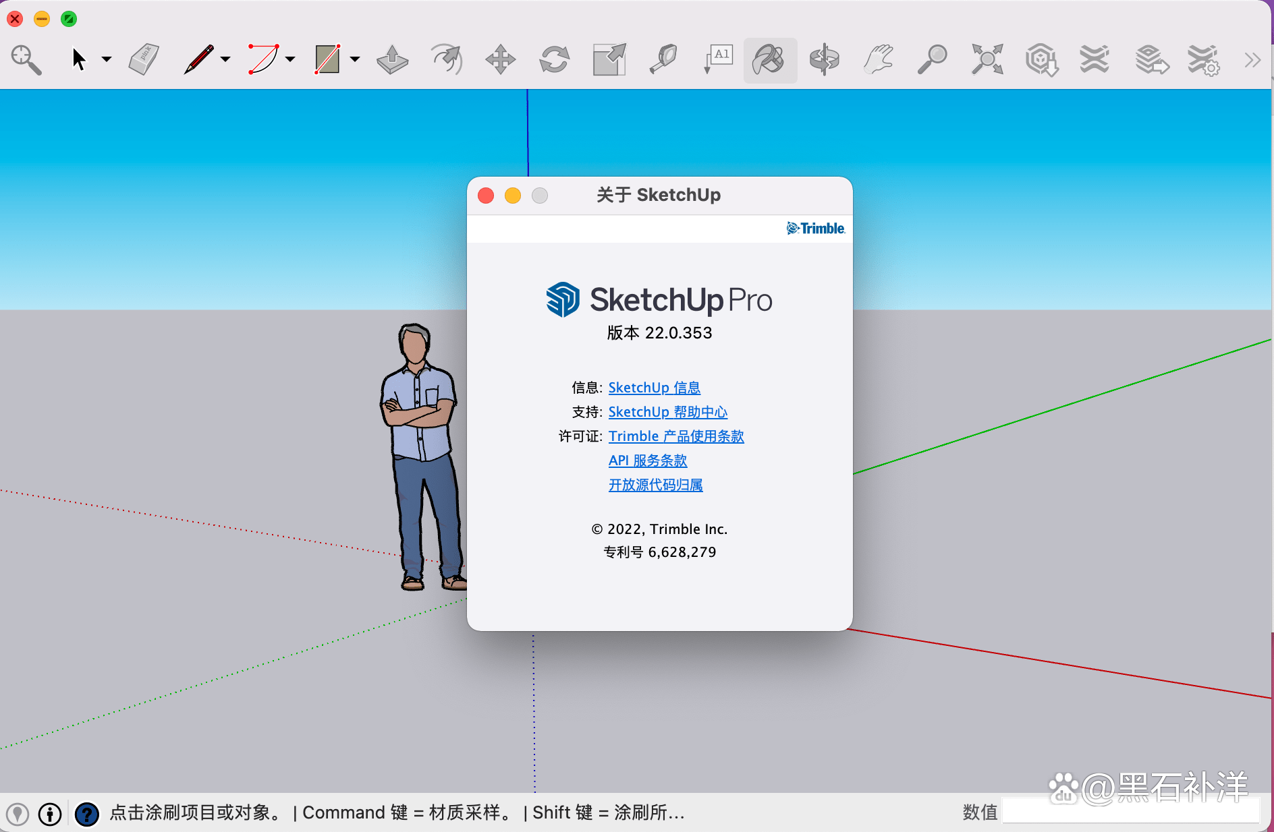Open the Line tool dropdown arrow
The image size is (1274, 832).
click(x=225, y=59)
